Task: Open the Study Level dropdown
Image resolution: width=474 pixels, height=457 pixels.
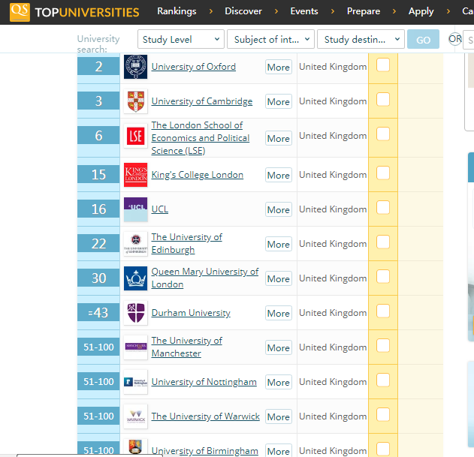Action: [181, 39]
